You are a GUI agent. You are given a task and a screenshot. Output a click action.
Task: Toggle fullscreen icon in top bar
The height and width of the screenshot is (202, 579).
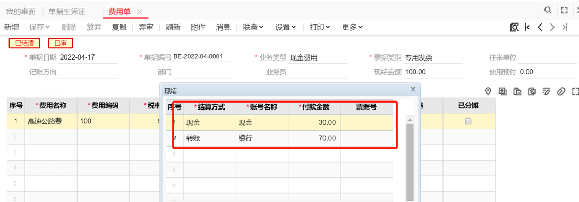click(564, 10)
